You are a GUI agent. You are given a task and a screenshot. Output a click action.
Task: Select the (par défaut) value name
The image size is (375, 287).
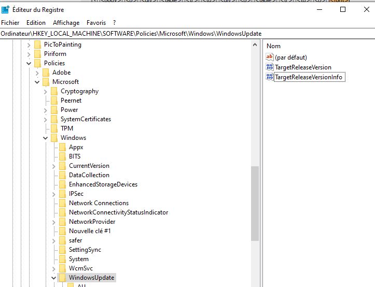point(291,58)
